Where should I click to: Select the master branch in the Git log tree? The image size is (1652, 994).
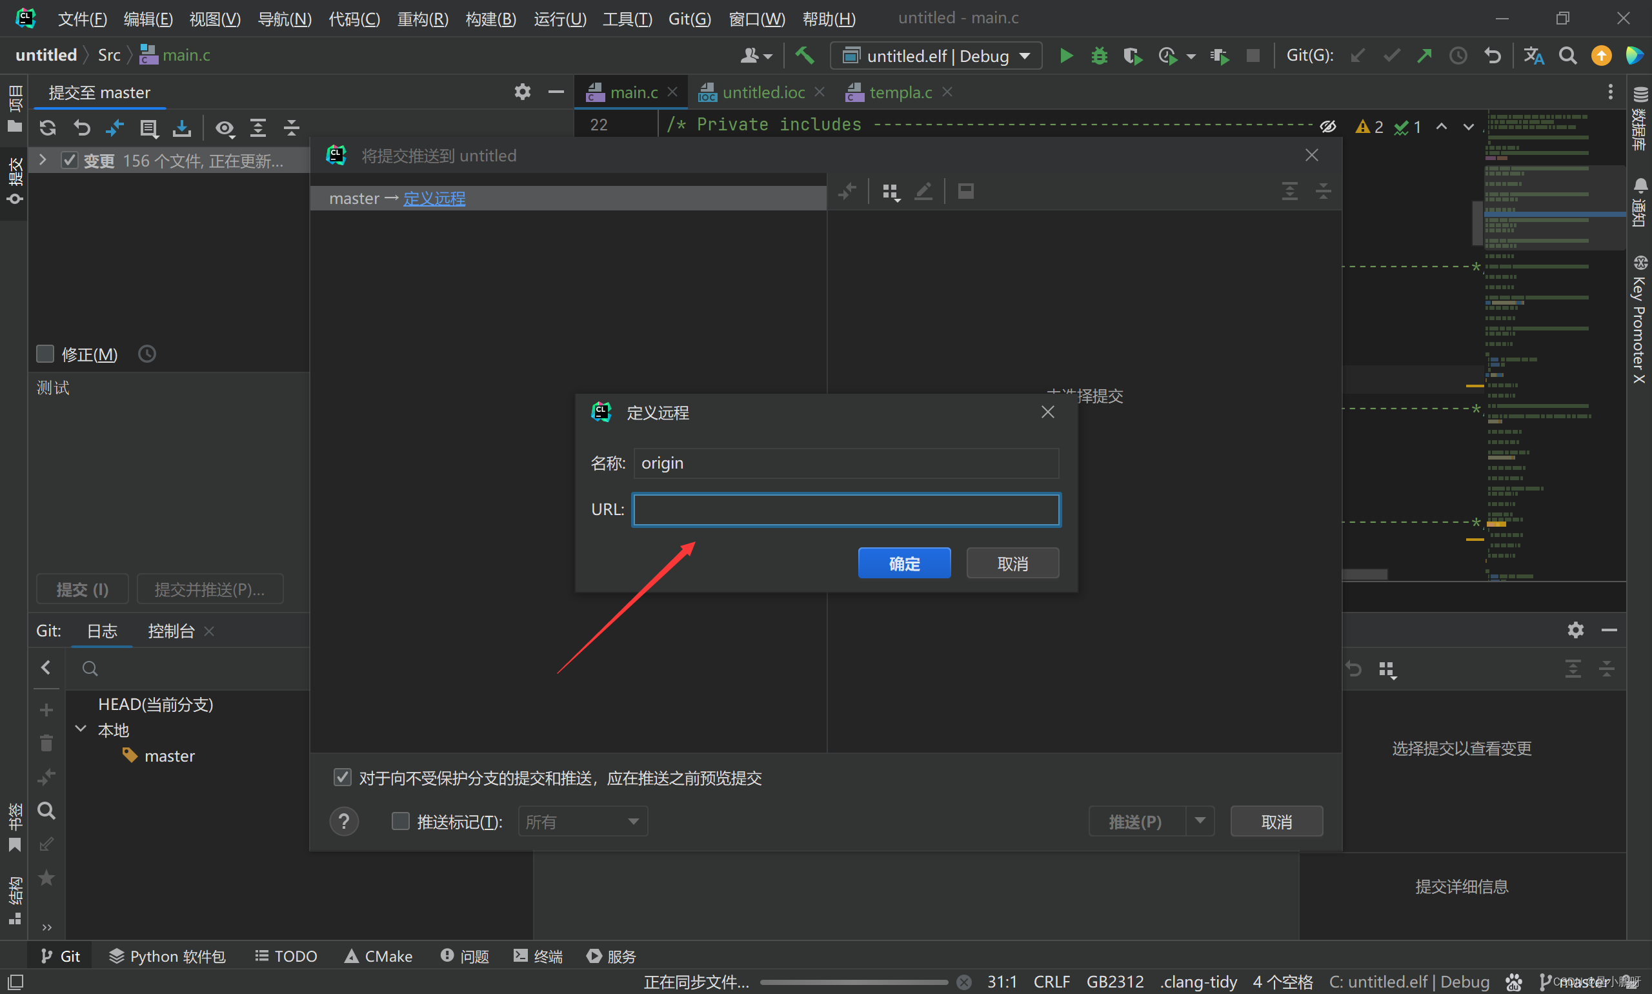pos(170,756)
